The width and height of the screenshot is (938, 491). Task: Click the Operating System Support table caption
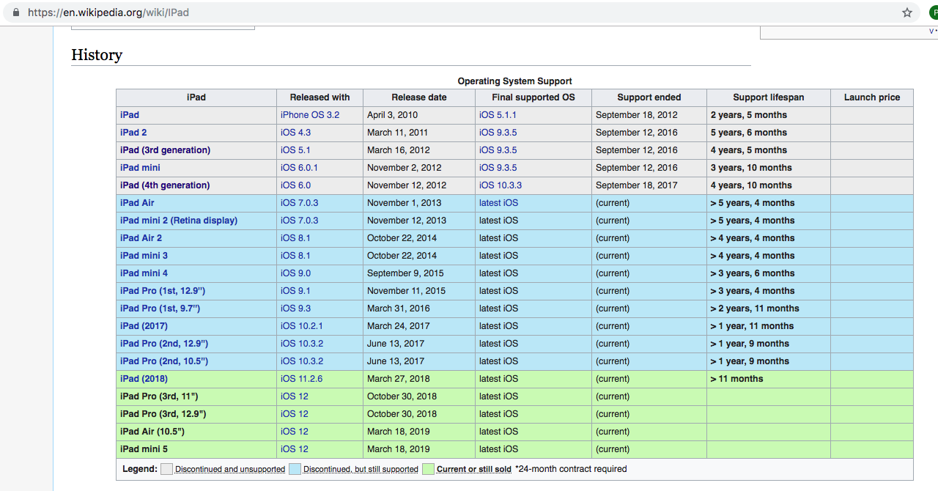tap(514, 81)
